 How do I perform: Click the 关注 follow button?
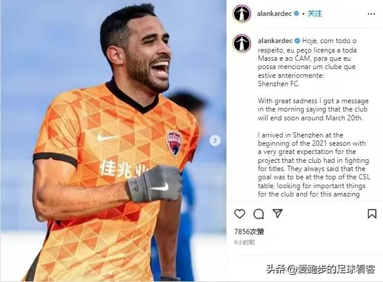point(314,14)
